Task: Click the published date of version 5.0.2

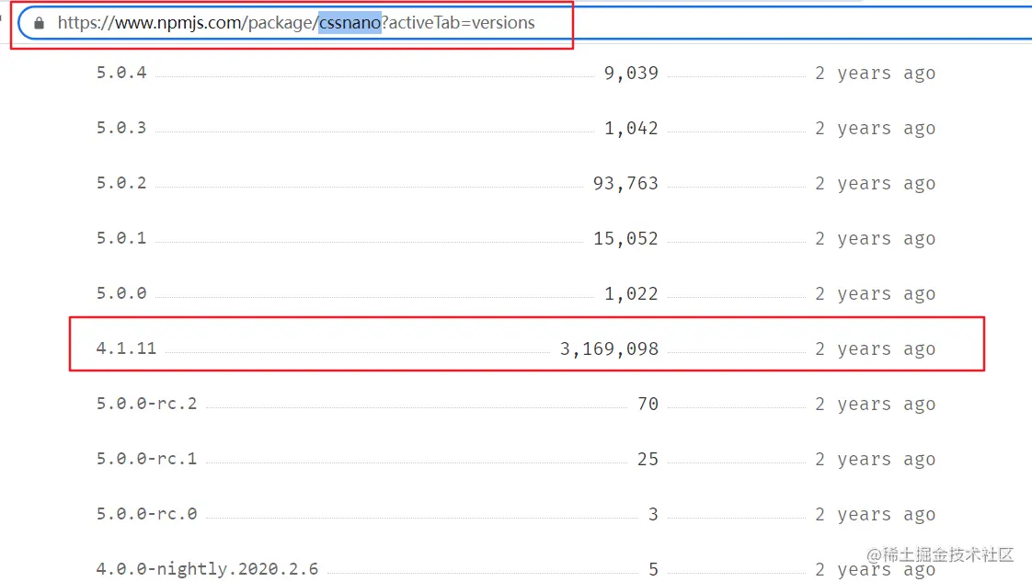Action: click(876, 184)
